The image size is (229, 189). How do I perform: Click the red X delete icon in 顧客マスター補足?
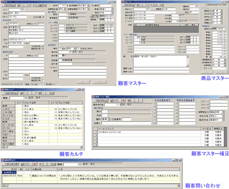[x=124, y=100]
